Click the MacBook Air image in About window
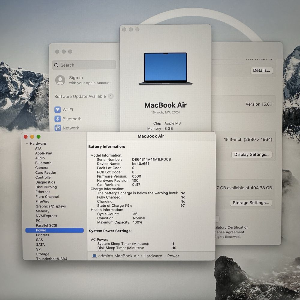The height and width of the screenshot is (300, 300). (166, 68)
